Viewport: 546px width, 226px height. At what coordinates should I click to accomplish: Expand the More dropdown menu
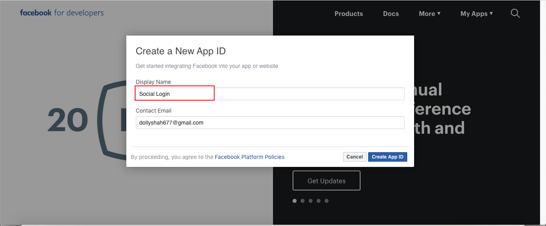(x=430, y=14)
